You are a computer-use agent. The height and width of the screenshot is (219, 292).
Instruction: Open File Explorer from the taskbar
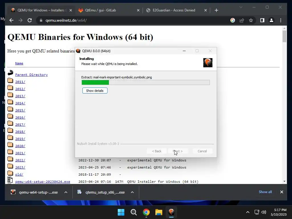coord(159,212)
